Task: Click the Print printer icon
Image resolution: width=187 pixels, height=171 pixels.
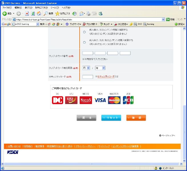Action: point(89,14)
